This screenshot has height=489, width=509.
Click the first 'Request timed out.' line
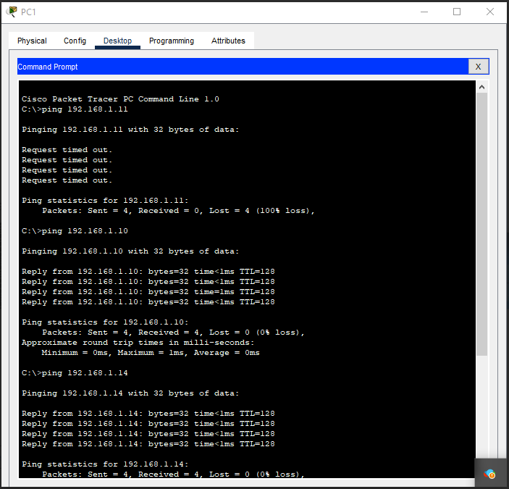[67, 150]
